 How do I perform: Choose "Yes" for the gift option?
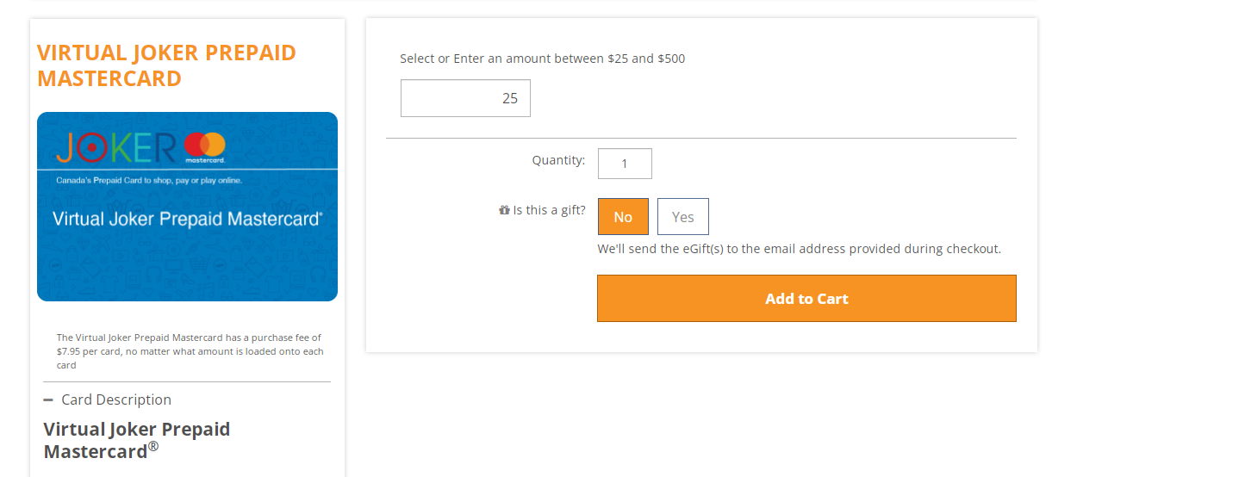pos(682,217)
